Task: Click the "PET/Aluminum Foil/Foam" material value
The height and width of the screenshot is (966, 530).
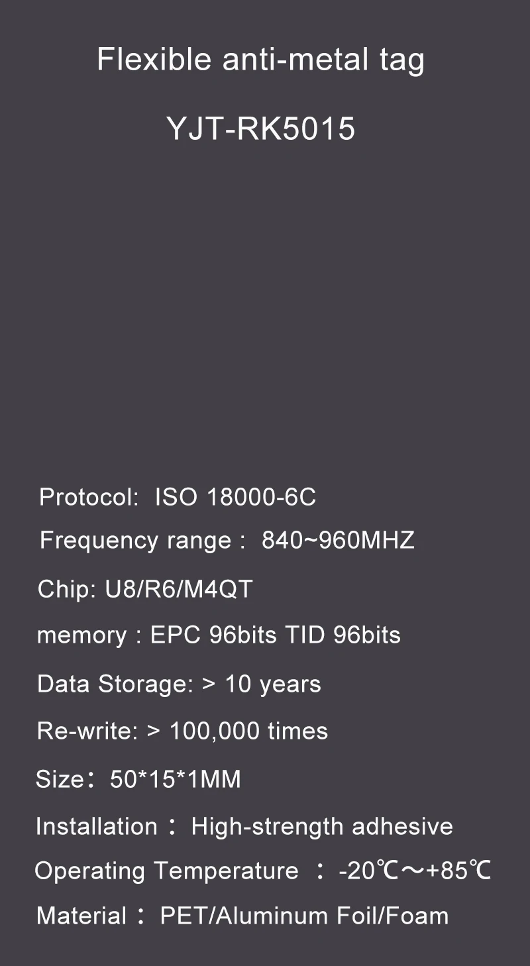Action: pos(304,916)
